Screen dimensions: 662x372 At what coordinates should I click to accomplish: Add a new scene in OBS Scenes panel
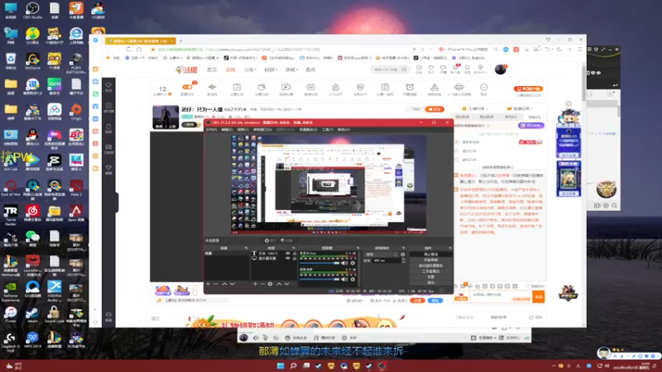click(209, 284)
